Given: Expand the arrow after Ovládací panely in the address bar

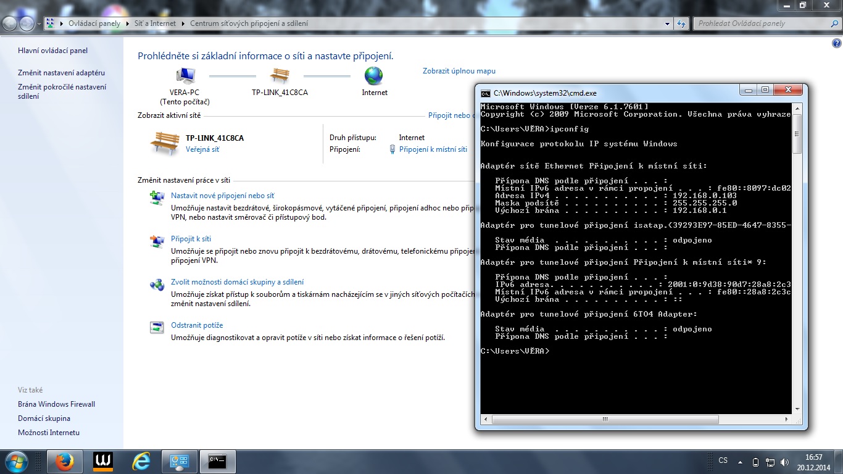Looking at the screenshot, I should [127, 23].
